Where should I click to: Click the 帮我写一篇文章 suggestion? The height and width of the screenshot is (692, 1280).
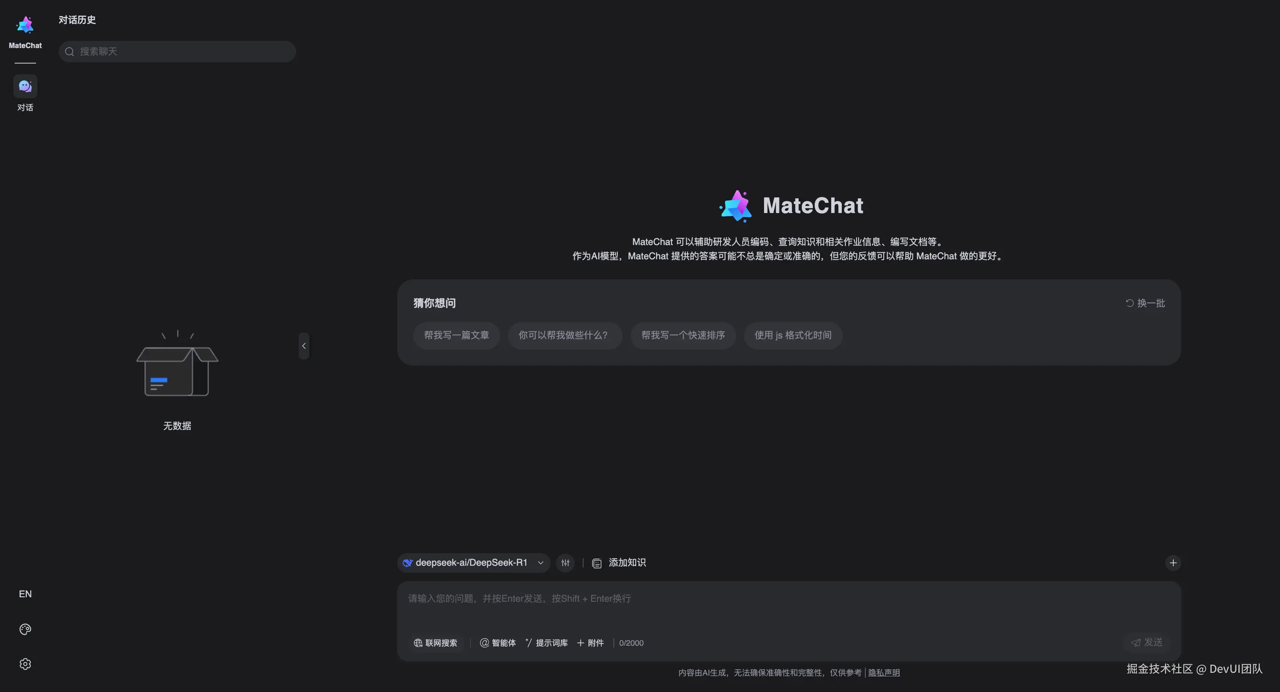click(456, 336)
